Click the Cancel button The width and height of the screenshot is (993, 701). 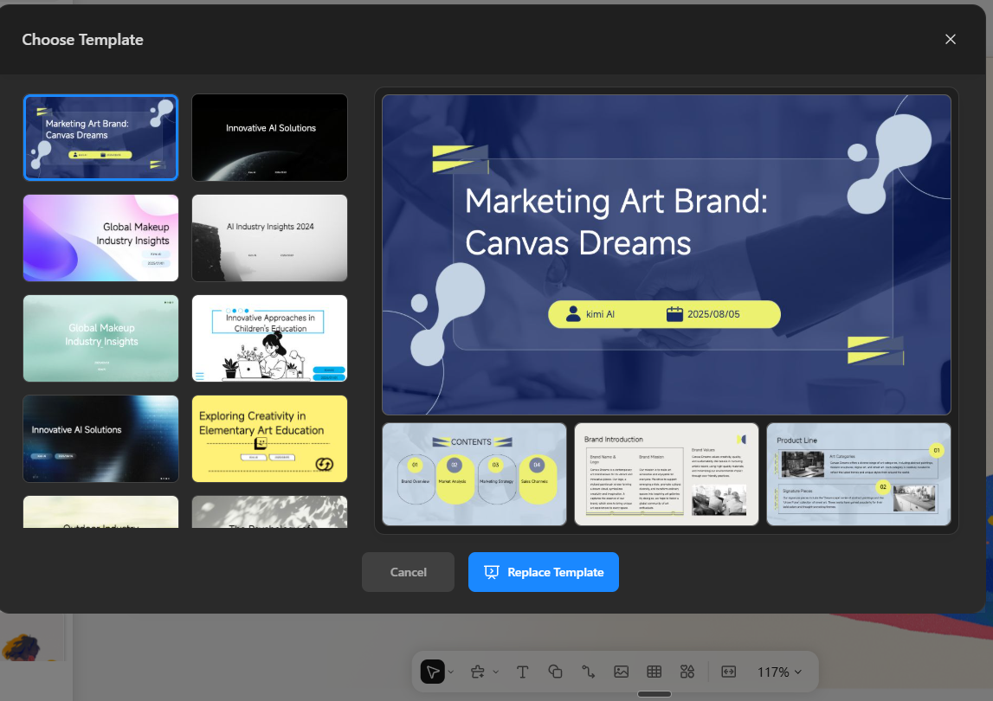(x=408, y=572)
